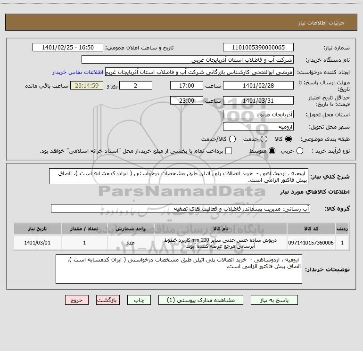Click the نام دستگاه خریدار field
The image size is (363, 351).
188,60
